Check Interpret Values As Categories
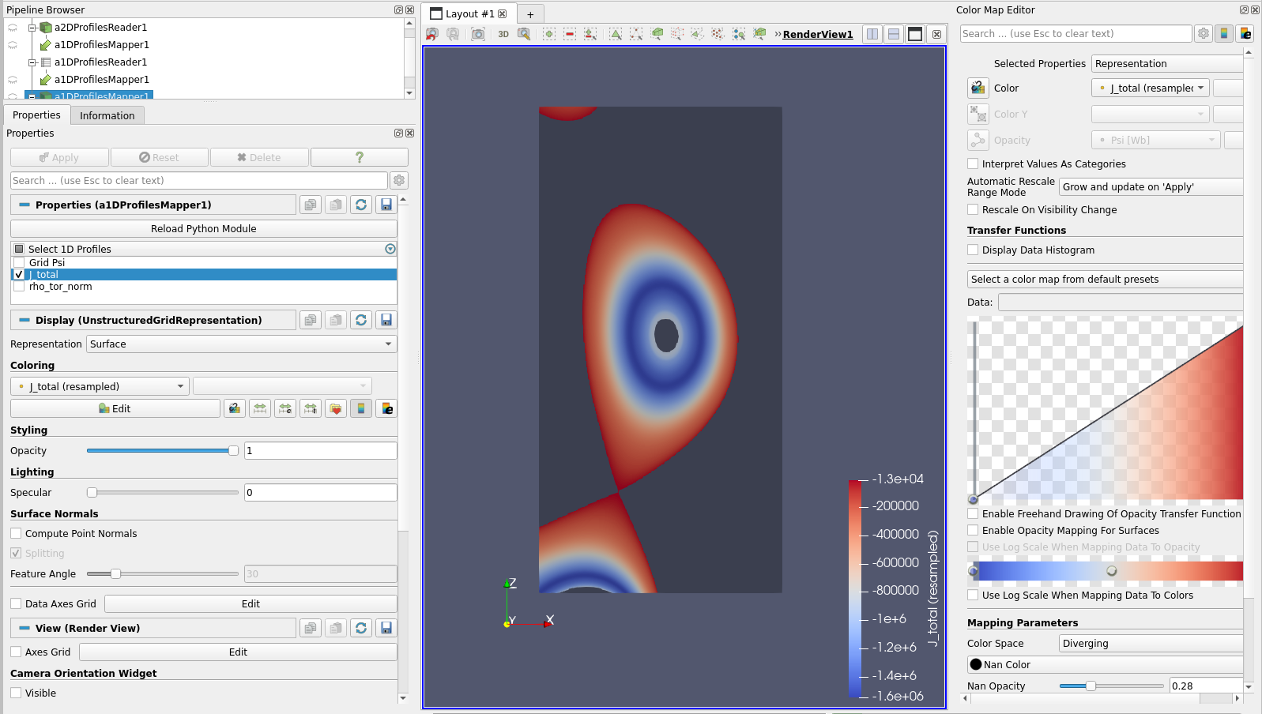Screen dimensions: 1262x714 973,163
